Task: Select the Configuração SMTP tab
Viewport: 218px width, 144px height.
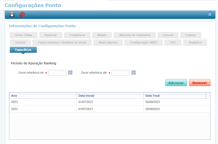Action: coord(143,43)
